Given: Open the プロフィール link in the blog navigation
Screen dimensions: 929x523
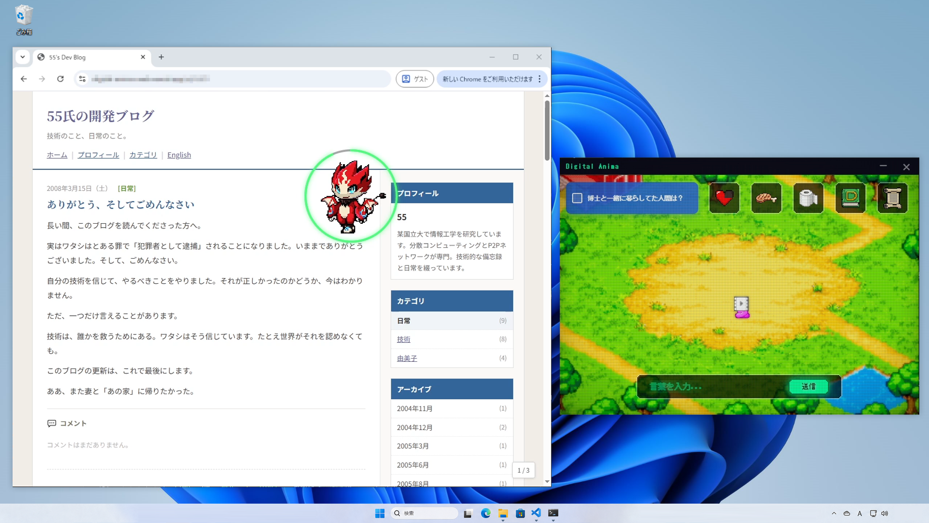Looking at the screenshot, I should 98,155.
